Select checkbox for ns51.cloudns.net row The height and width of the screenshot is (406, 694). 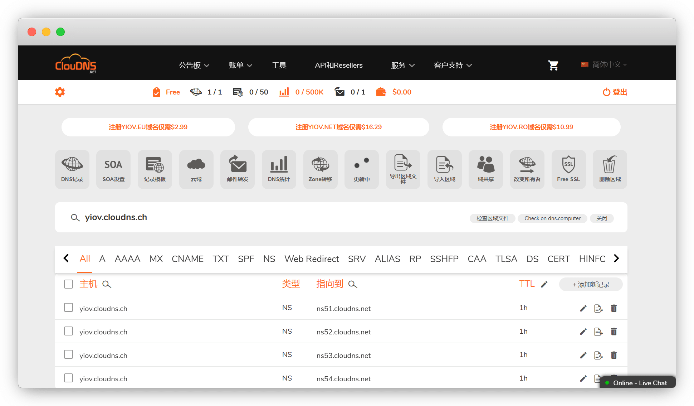click(68, 308)
